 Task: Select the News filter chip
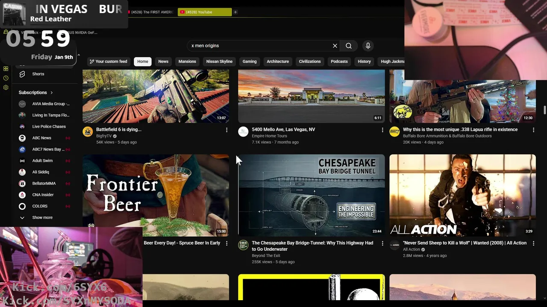pyautogui.click(x=163, y=61)
